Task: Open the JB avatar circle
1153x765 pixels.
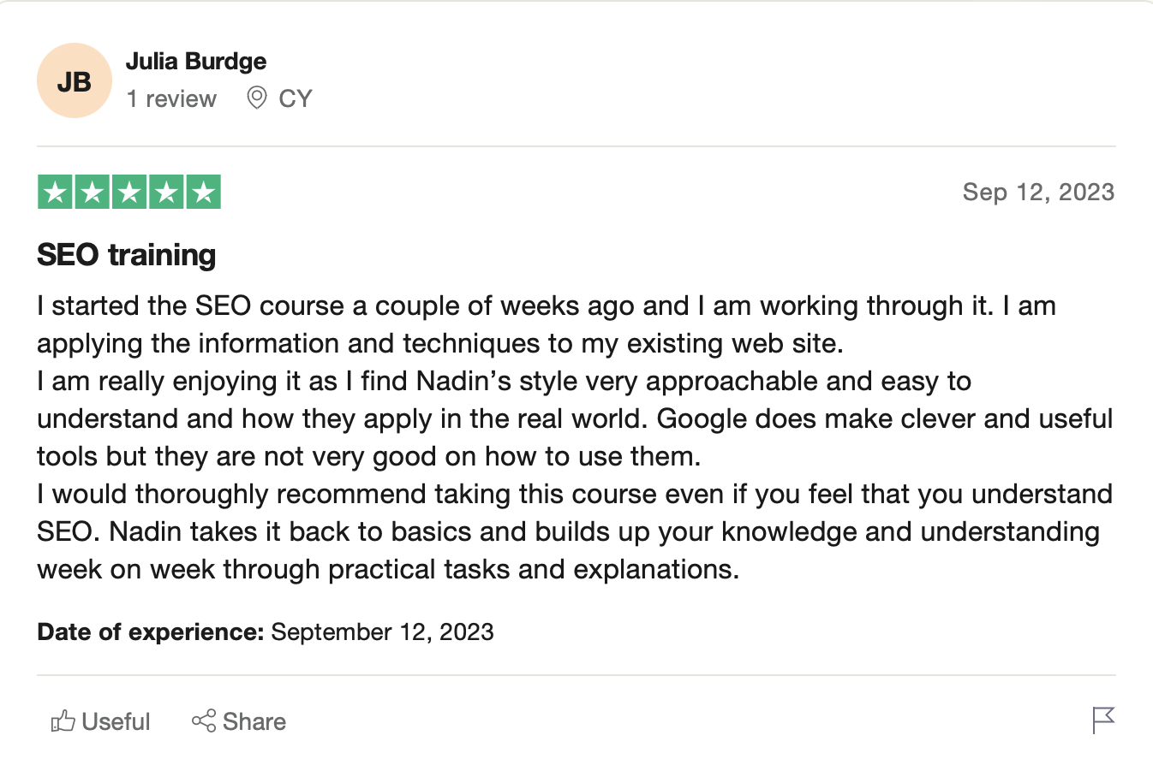Action: [x=75, y=81]
